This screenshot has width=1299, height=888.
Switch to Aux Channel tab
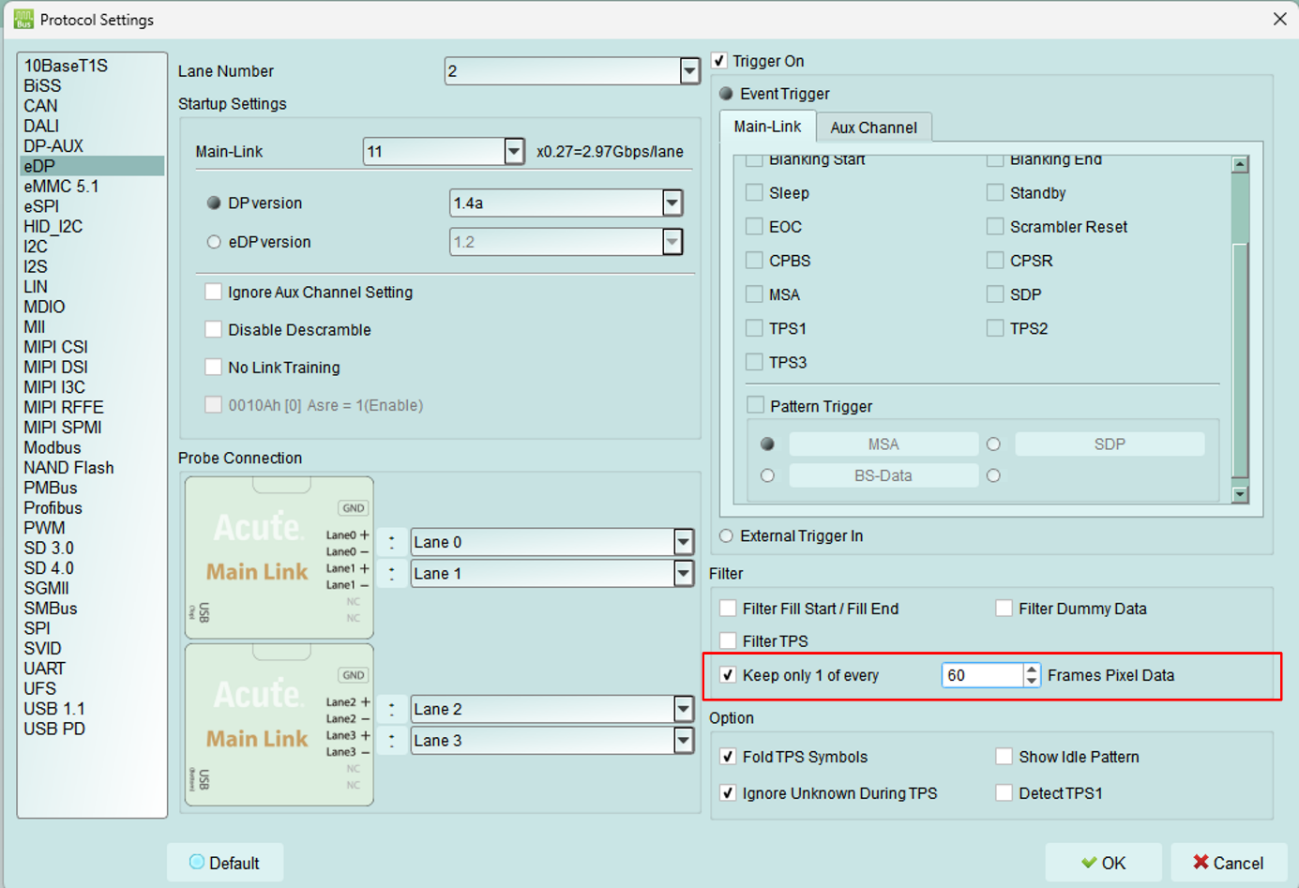click(x=873, y=128)
